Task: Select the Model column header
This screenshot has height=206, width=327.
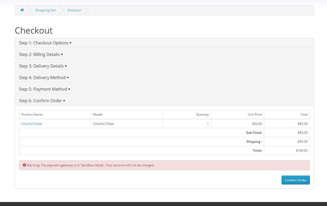Action: (x=98, y=115)
